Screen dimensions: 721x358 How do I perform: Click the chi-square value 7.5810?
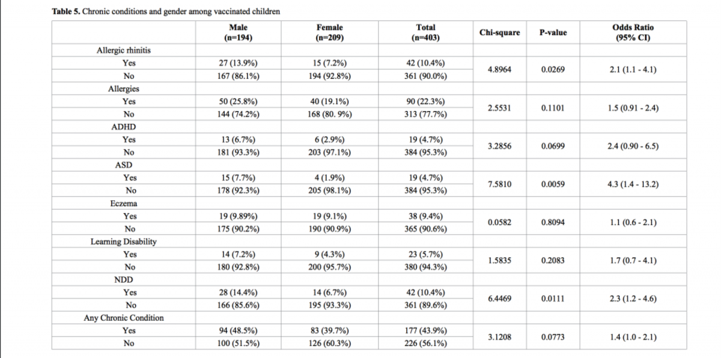click(x=500, y=184)
